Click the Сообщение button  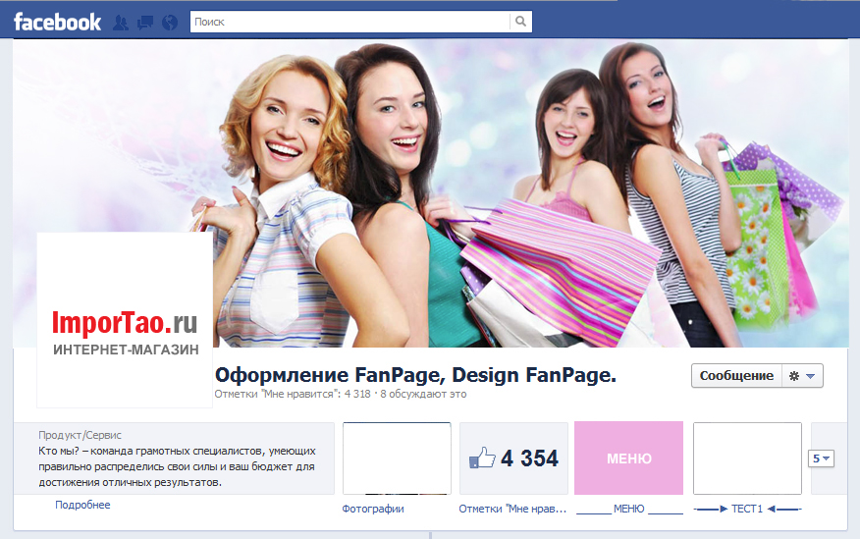736,376
